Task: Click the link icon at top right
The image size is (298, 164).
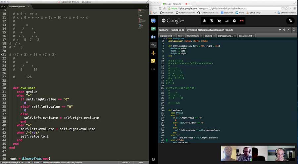Action: click(290, 20)
